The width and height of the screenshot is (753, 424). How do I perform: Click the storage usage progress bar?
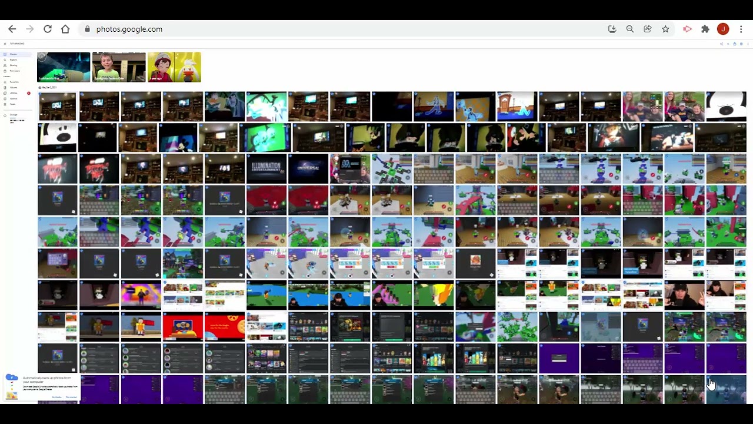click(x=17, y=118)
